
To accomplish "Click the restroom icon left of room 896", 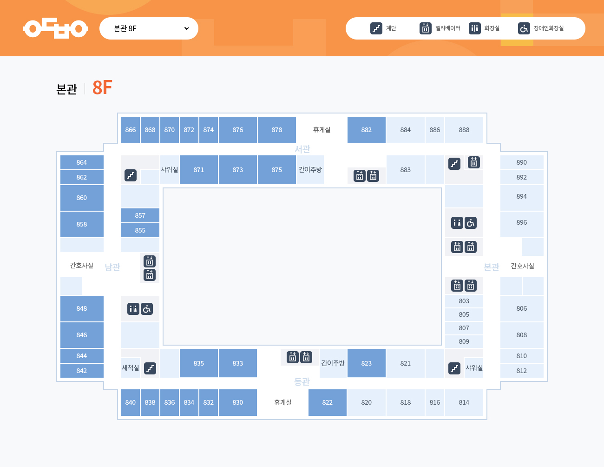I will click(x=457, y=223).
